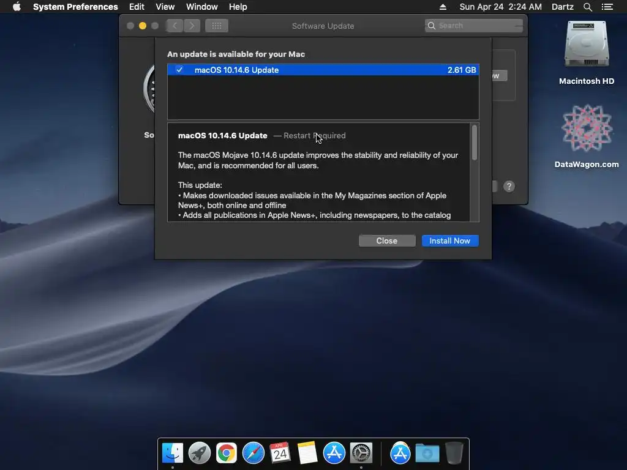Open Notification Center list icon
Image resolution: width=627 pixels, height=470 pixels.
tap(607, 7)
